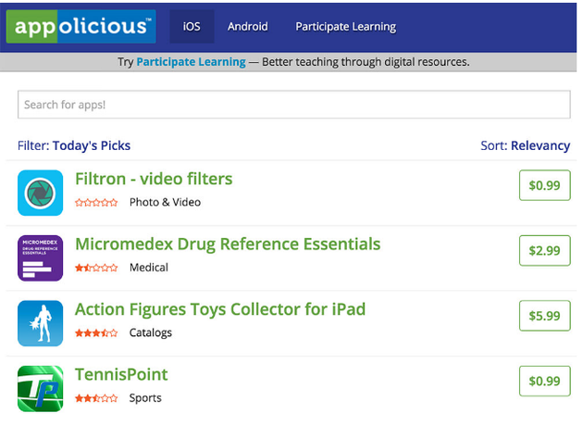Follow the Participate Learning banner link
The height and width of the screenshot is (426, 583).
[x=192, y=62]
